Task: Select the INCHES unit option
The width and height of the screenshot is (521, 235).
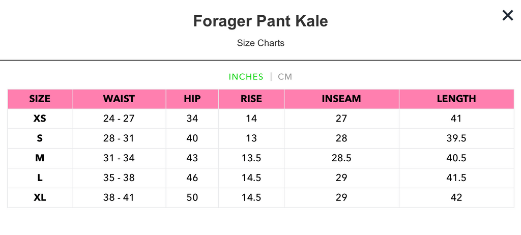Action: click(246, 77)
